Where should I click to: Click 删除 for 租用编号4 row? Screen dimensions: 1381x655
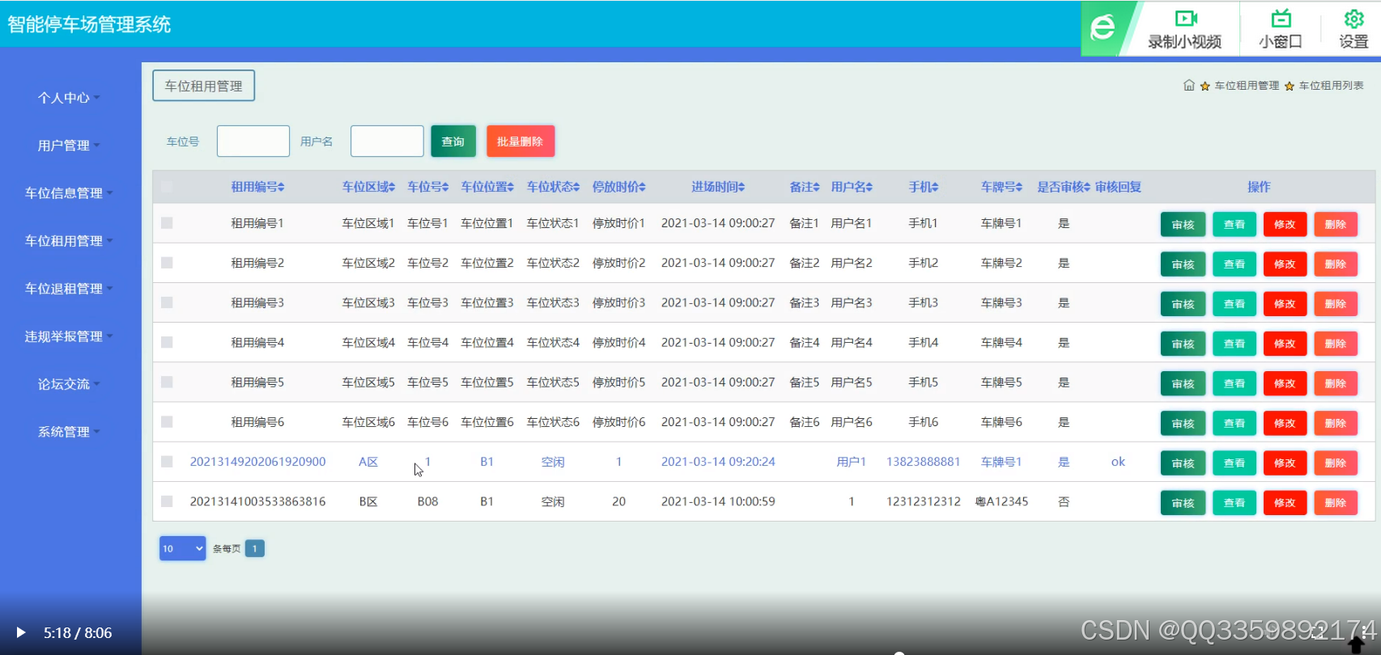[1336, 344]
